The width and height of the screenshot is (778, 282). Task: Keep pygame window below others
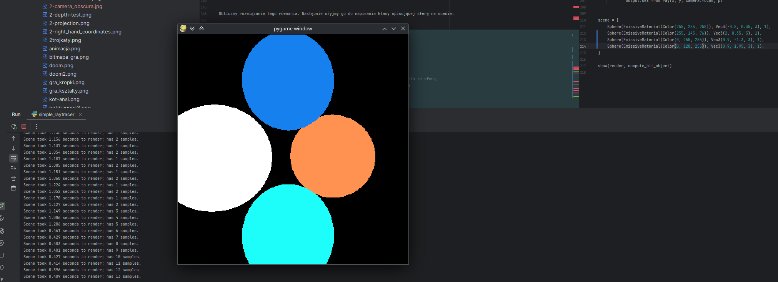pos(192,28)
